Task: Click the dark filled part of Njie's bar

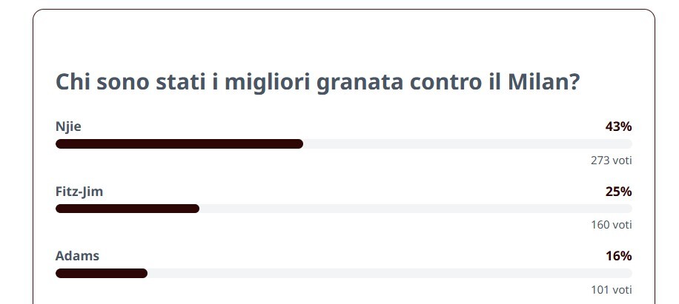Action: [179, 143]
